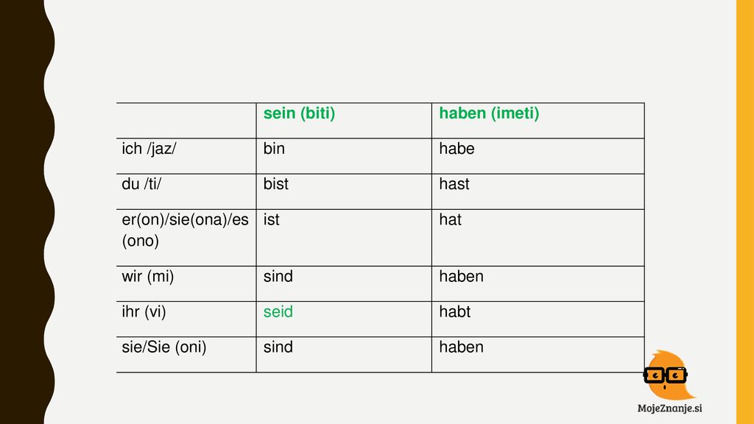Click the orange stripe on right edge
Screen dimensions: 754x424
click(745, 212)
